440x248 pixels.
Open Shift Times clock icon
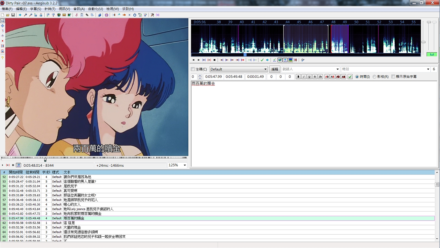tap(135, 15)
